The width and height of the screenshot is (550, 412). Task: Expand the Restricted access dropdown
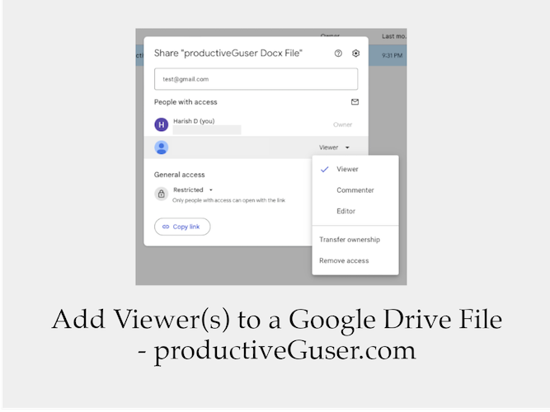[x=193, y=190]
